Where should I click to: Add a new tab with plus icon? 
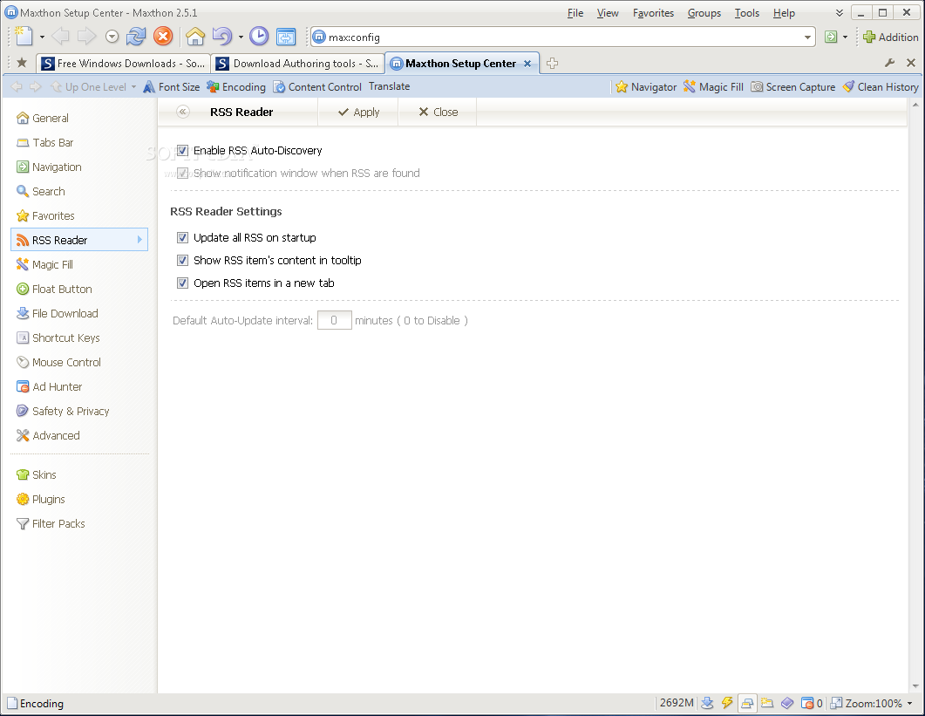pos(552,63)
